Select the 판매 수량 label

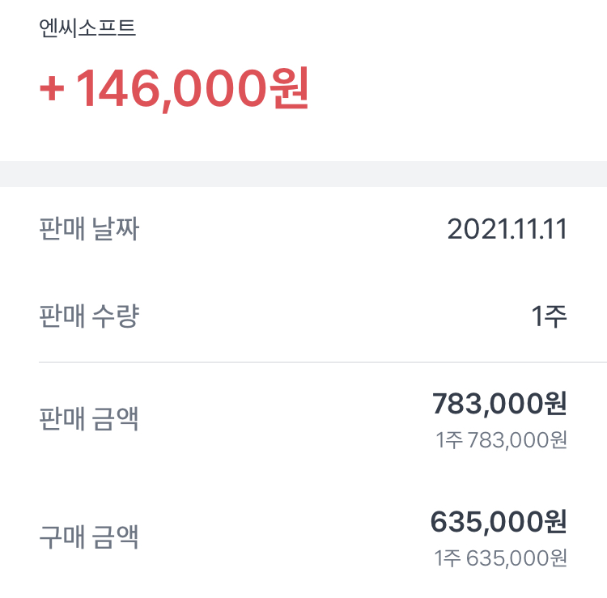(89, 316)
